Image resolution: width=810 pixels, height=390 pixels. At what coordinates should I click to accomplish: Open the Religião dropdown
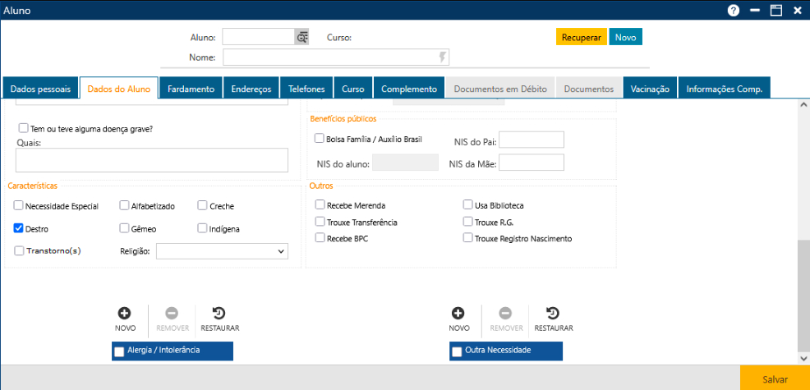(x=222, y=250)
